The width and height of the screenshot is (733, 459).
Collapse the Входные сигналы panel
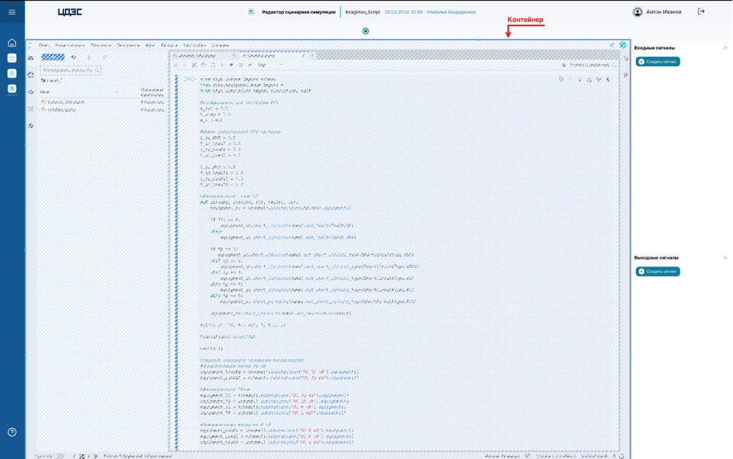725,48
